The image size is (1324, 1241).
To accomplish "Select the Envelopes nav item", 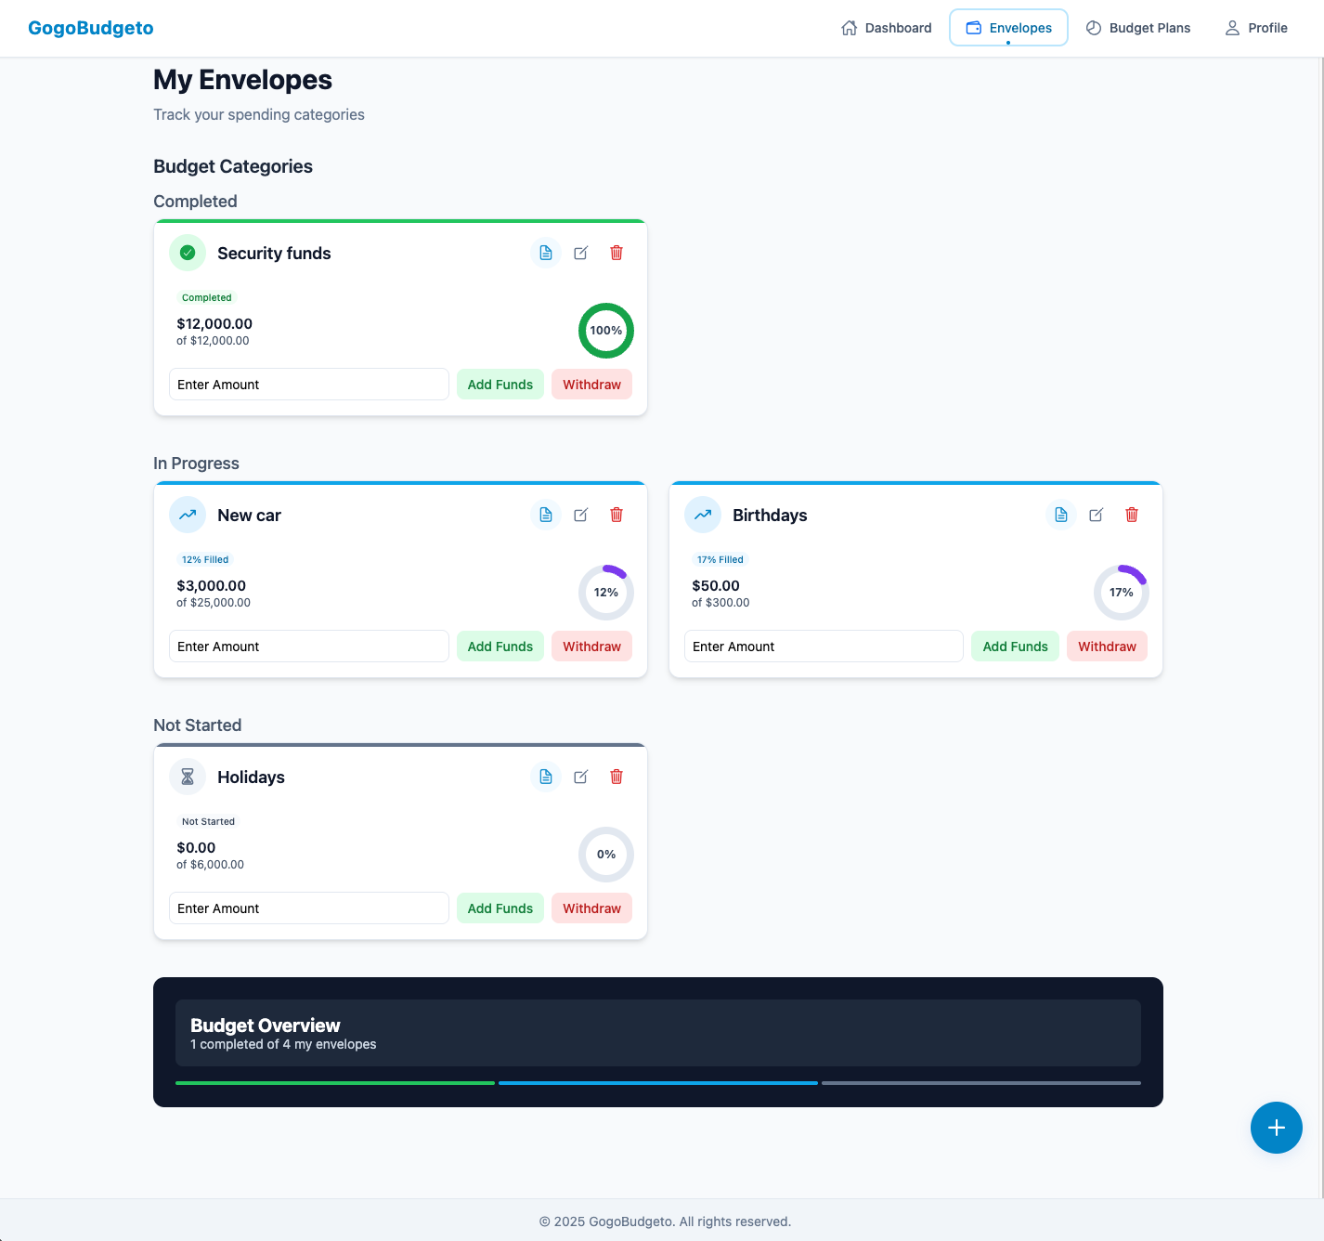I will [x=1008, y=28].
